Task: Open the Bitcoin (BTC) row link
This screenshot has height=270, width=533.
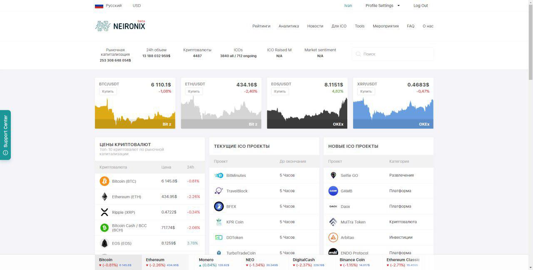Action: click(x=124, y=181)
